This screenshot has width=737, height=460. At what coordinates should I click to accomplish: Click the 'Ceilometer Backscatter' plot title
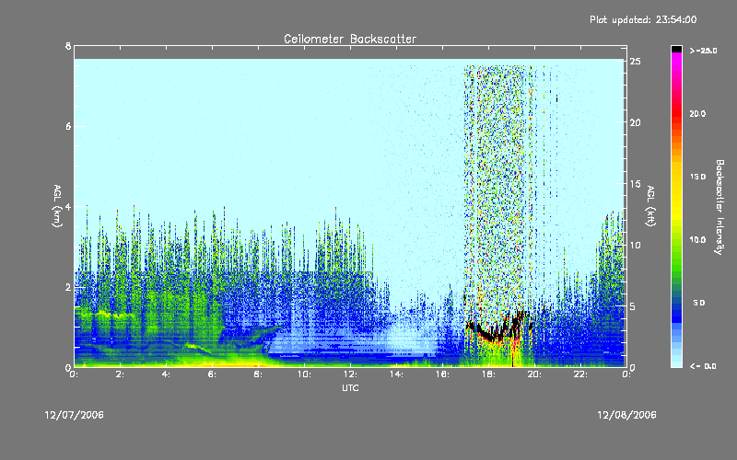pos(350,39)
